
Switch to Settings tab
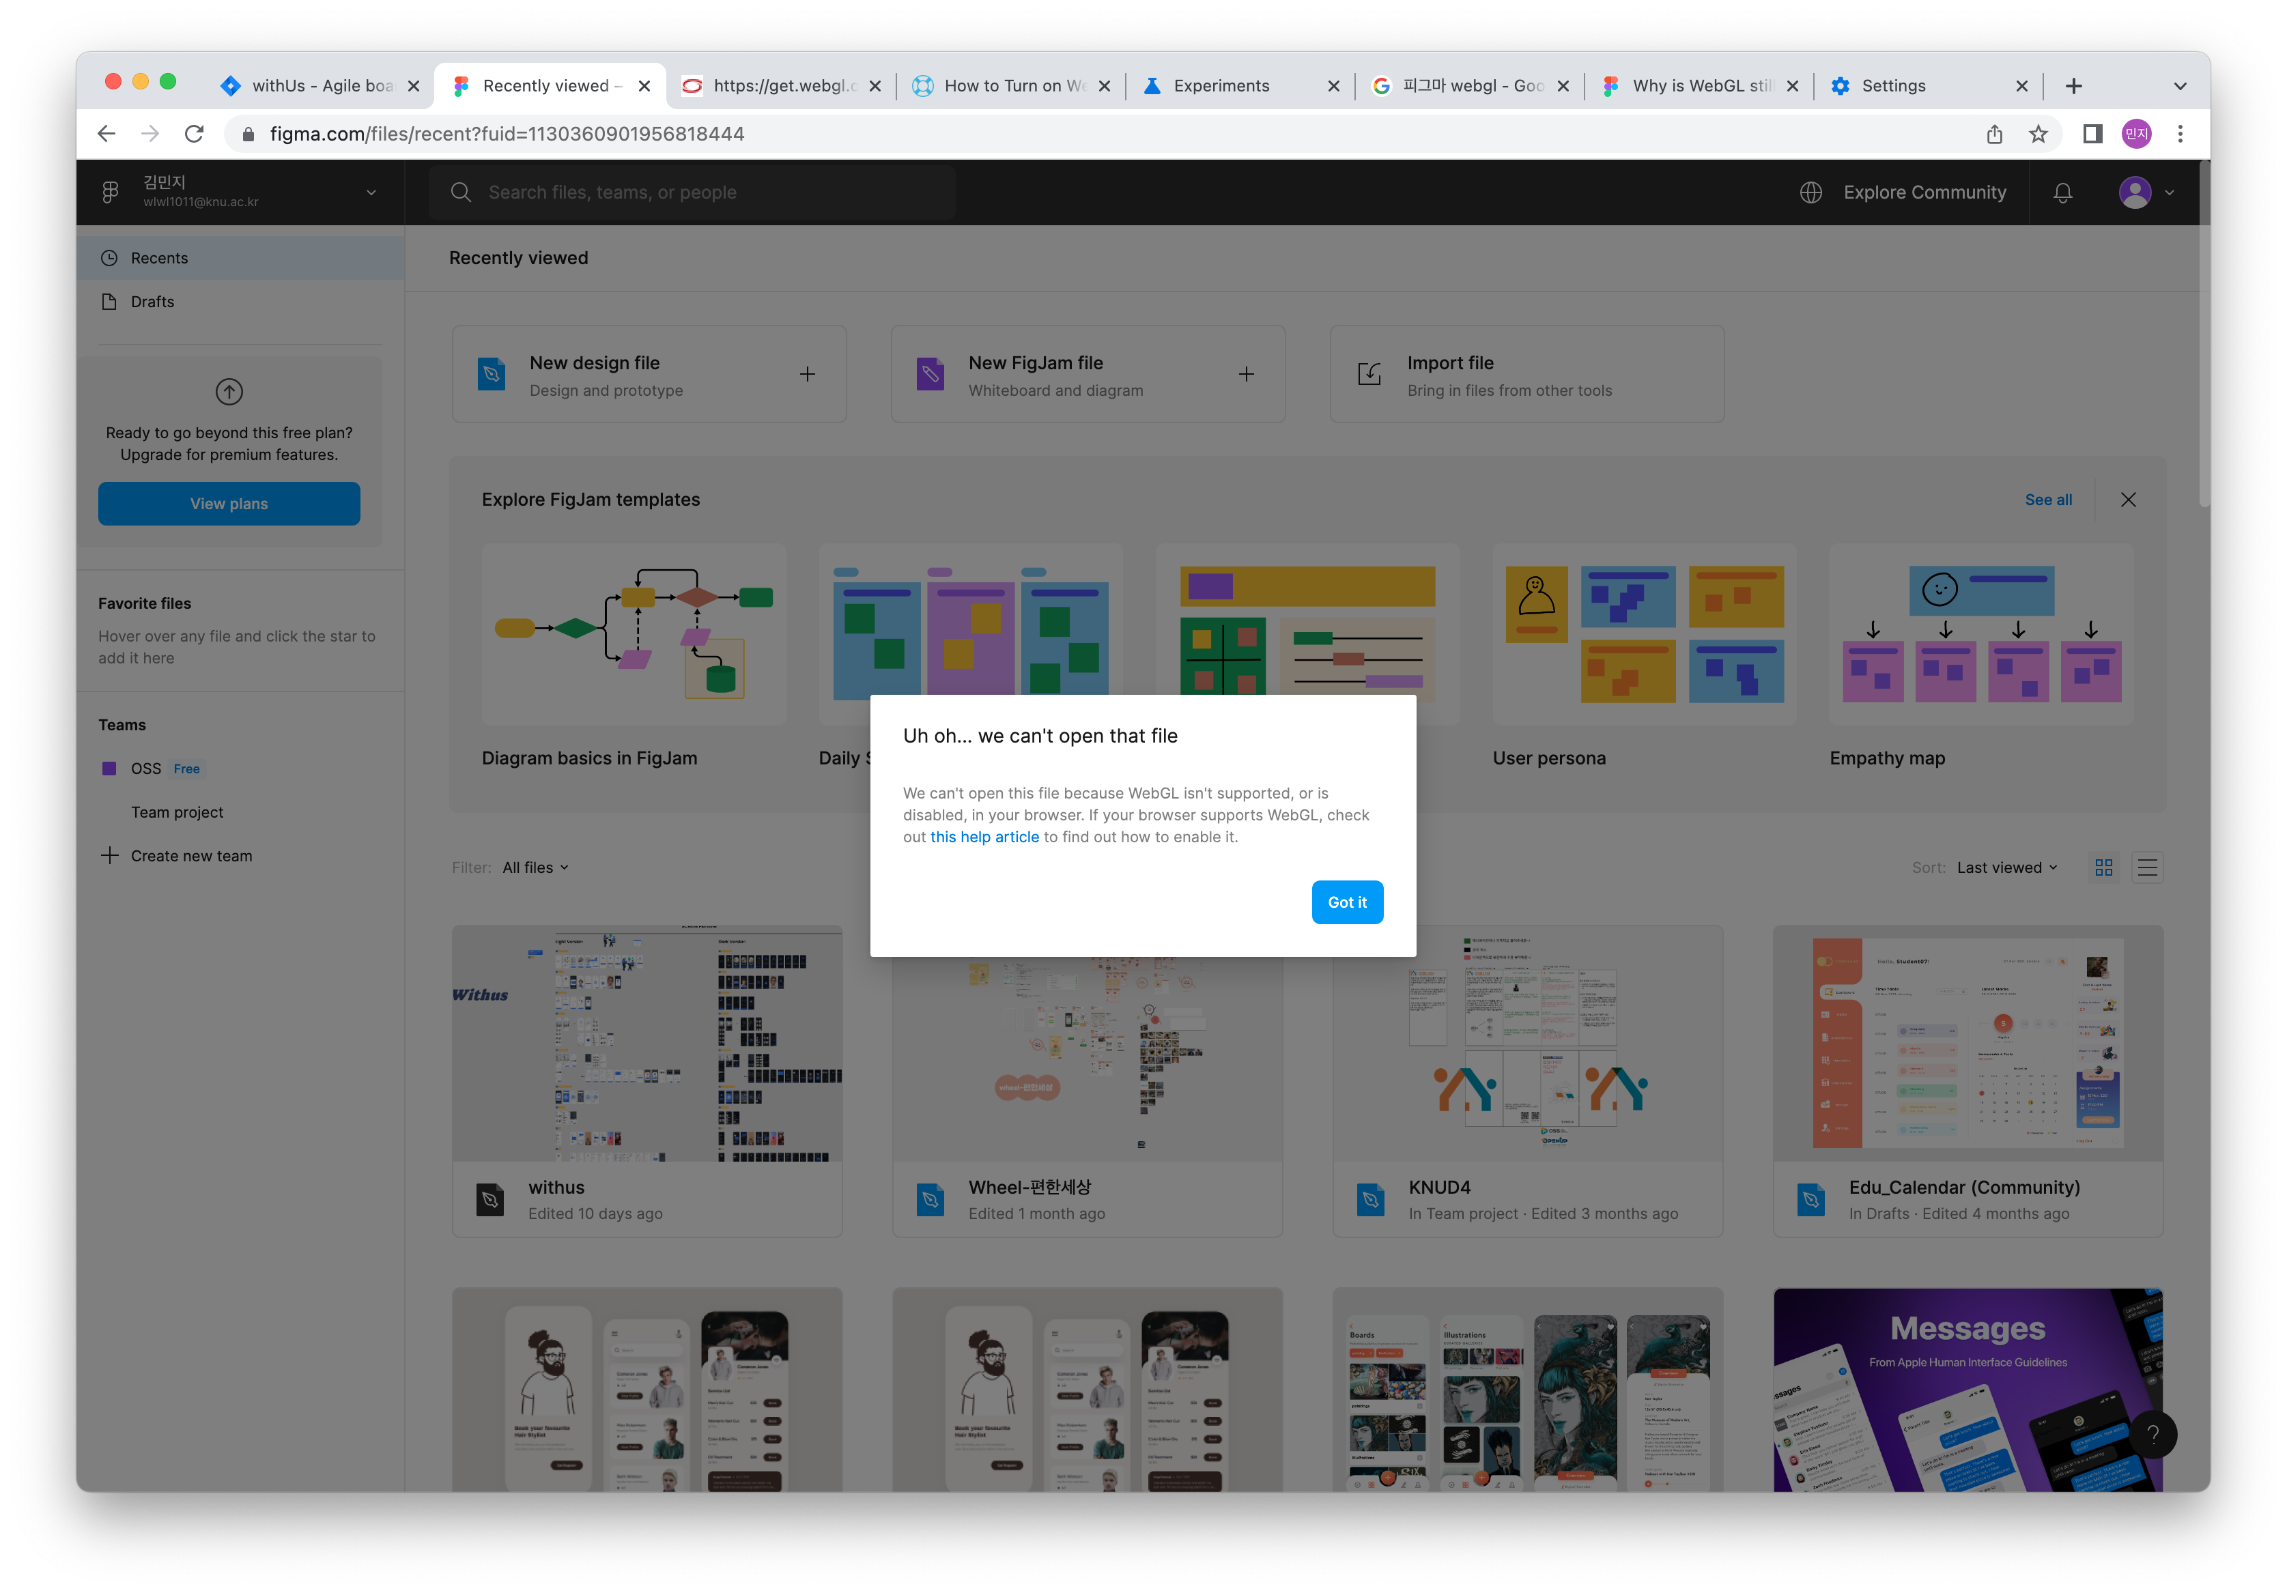1929,85
